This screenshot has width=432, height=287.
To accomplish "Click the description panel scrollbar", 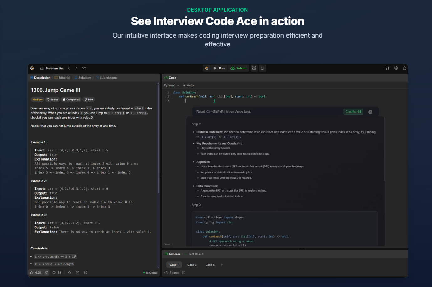I will [x=158, y=139].
